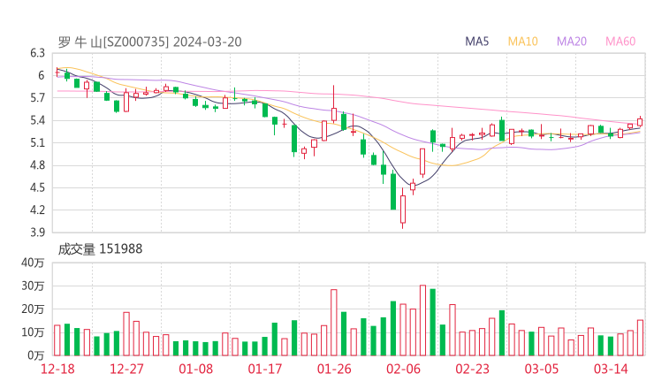Click the 5.1 price axis label

tap(37, 142)
